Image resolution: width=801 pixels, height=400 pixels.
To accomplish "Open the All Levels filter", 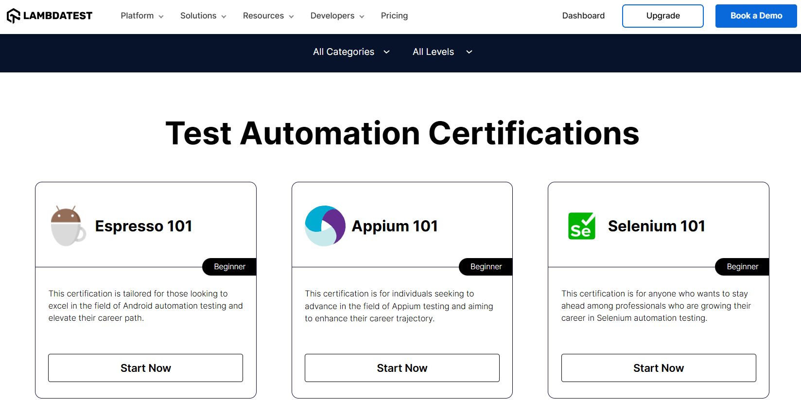I will point(442,52).
